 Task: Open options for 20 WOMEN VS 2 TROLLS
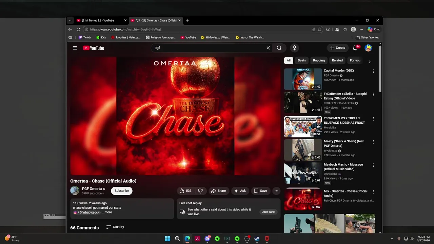pos(373,119)
